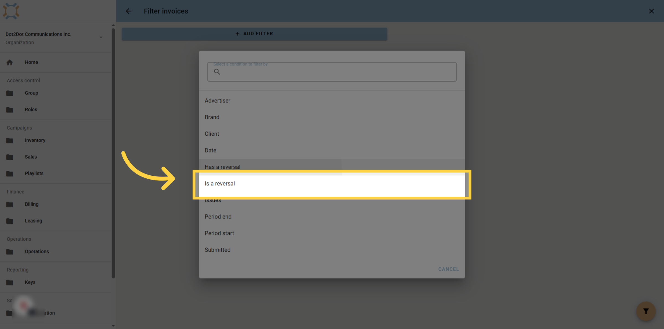Open the Keys folder icon
The height and width of the screenshot is (329, 664).
[x=10, y=282]
